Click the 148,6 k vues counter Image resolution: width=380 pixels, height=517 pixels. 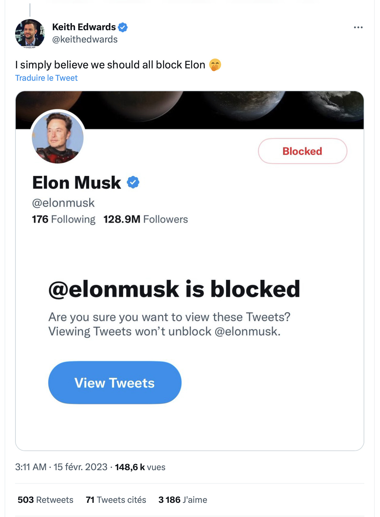coord(140,467)
